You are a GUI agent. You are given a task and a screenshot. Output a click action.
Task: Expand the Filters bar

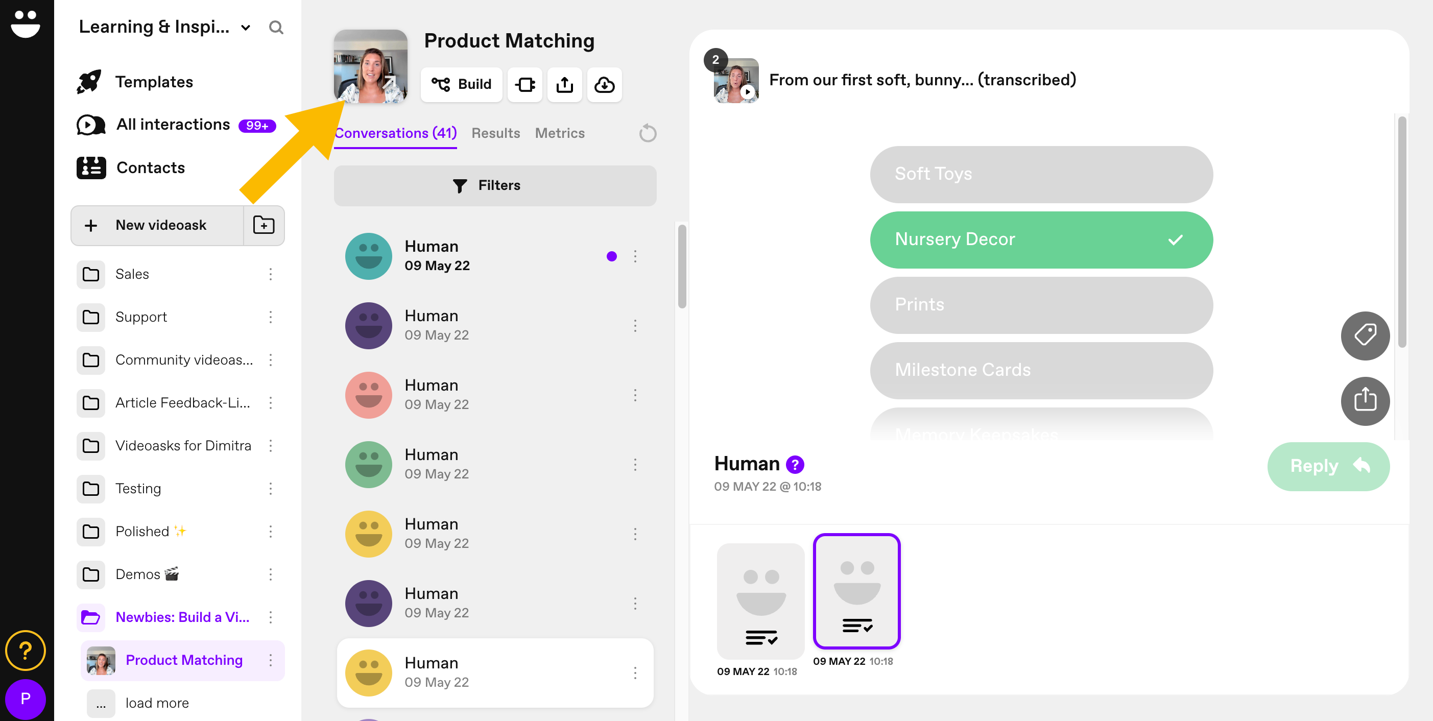[x=495, y=185]
